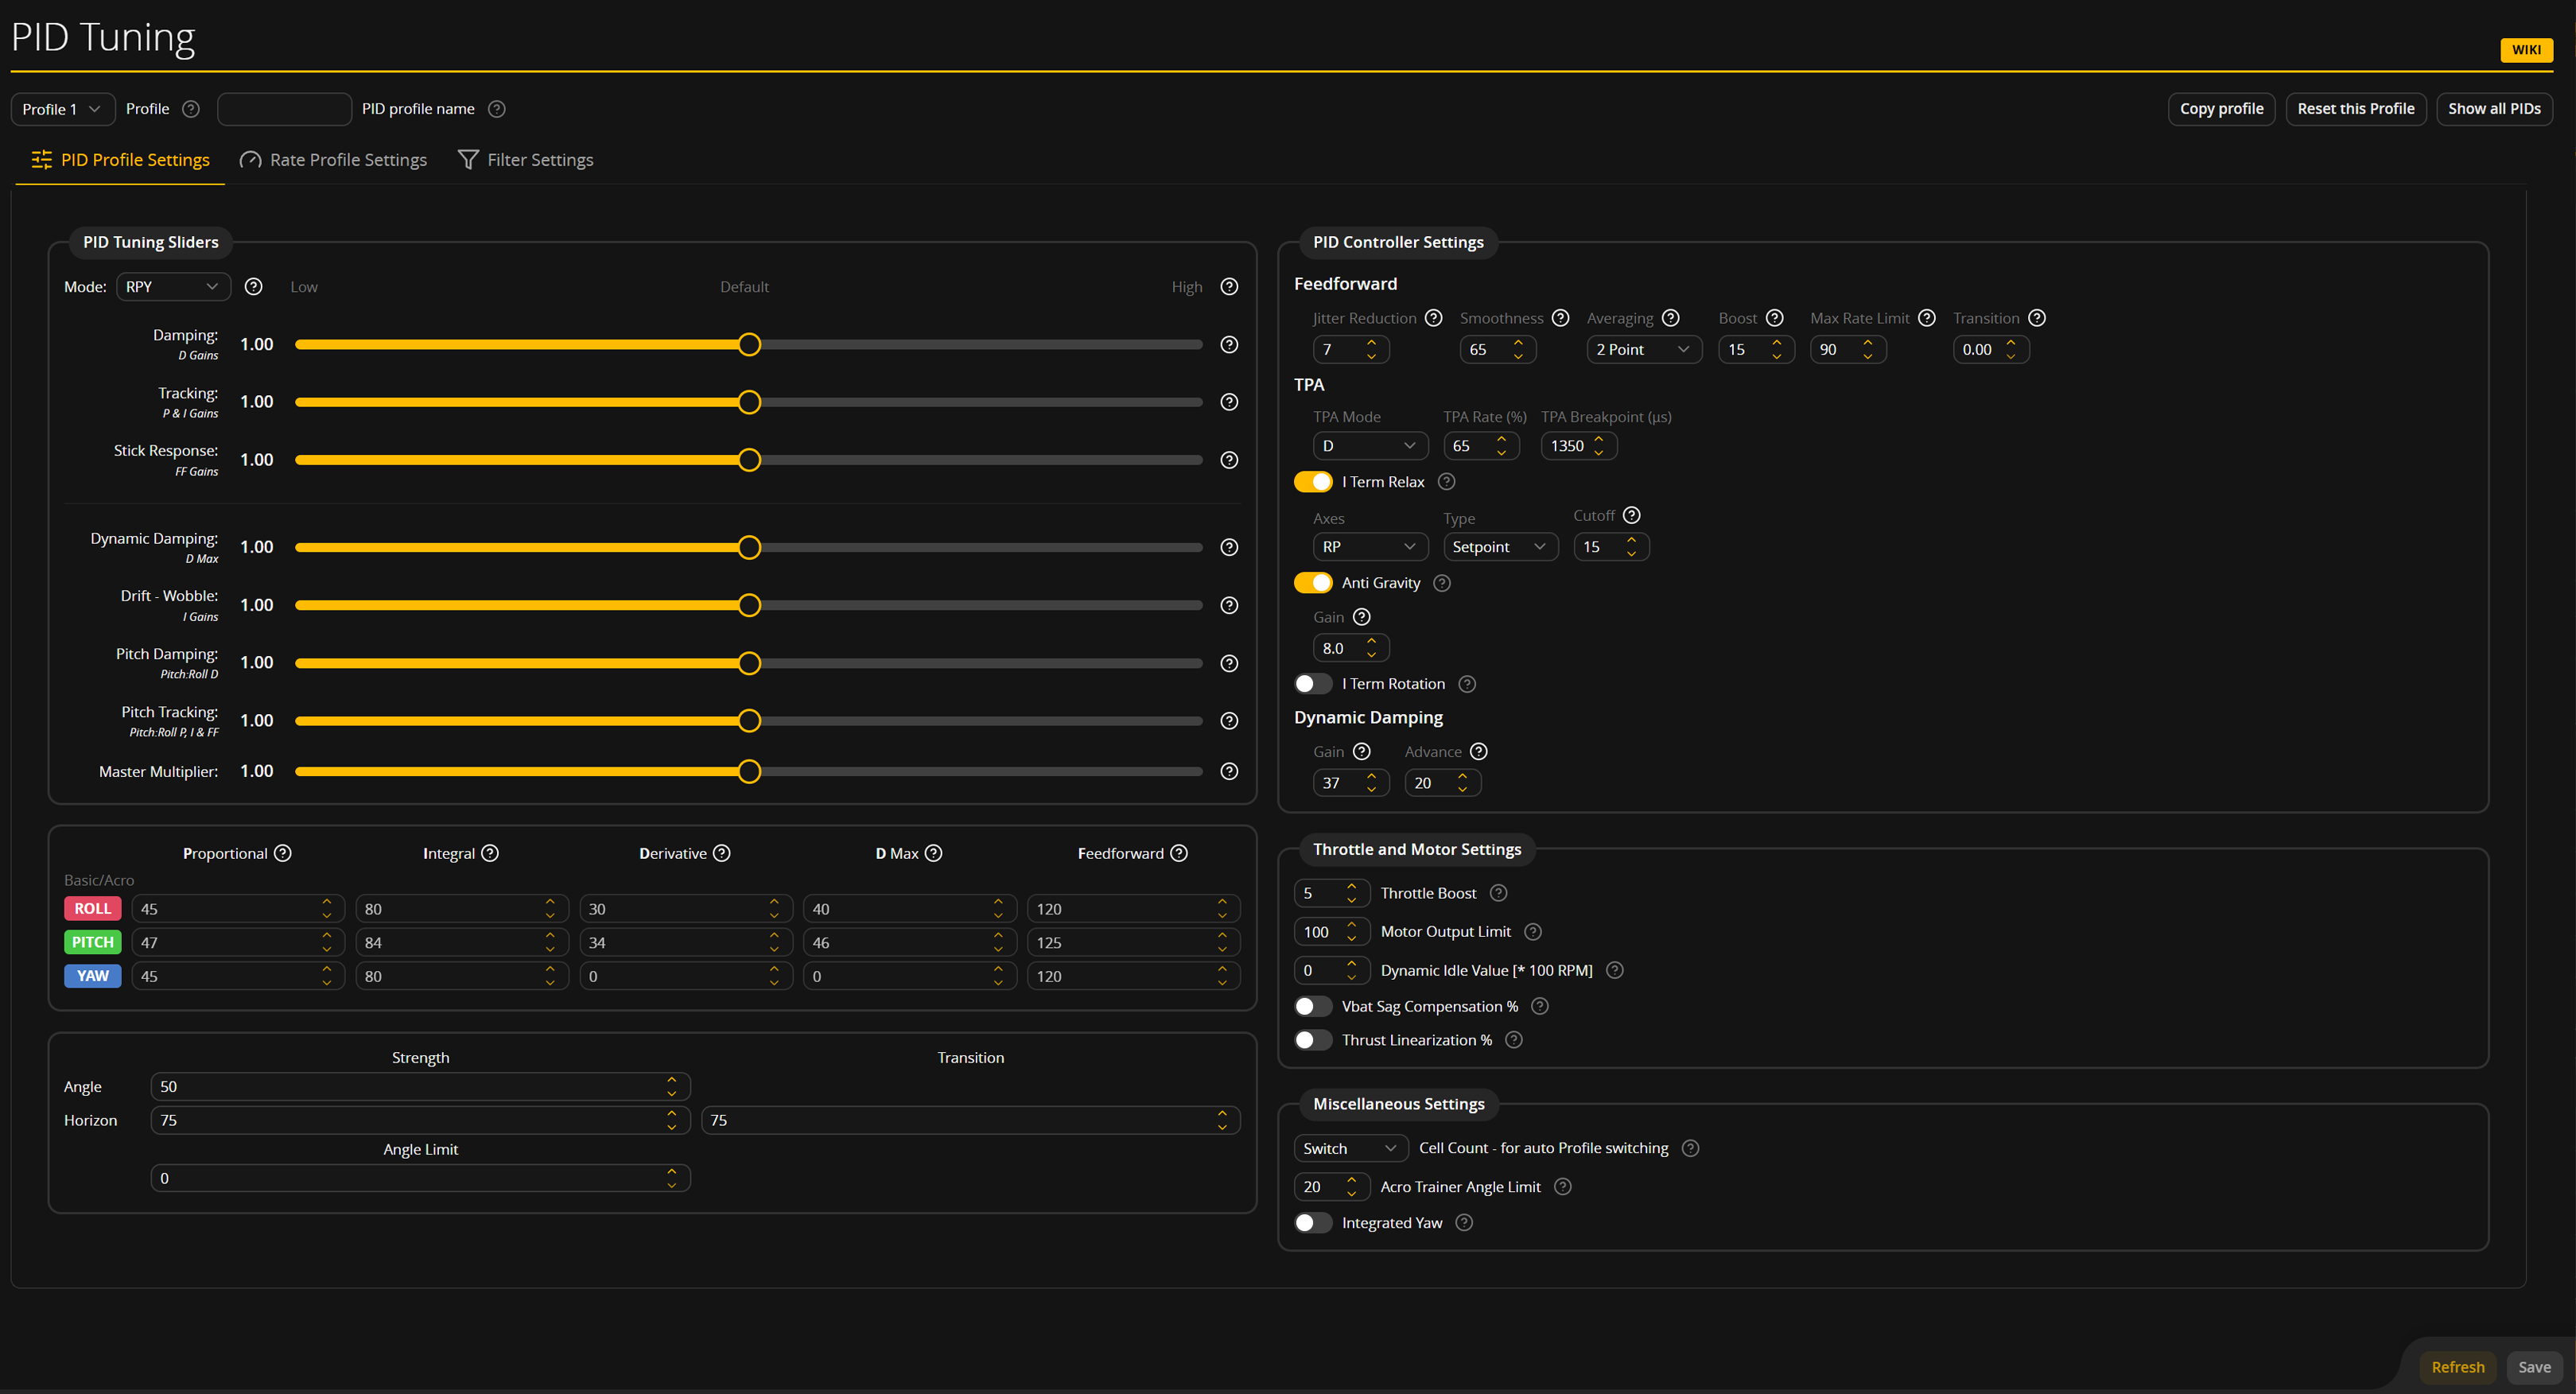Screen dimensions: 2576x1394
Task: Click the PID profile name input field
Action: point(284,109)
